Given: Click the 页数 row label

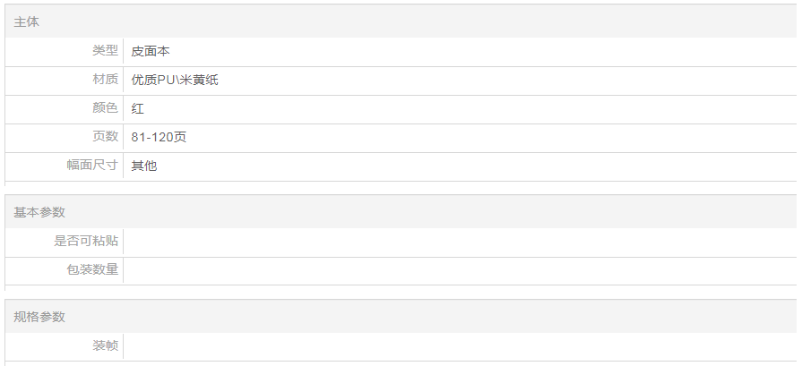Looking at the screenshot, I should click(x=105, y=137).
